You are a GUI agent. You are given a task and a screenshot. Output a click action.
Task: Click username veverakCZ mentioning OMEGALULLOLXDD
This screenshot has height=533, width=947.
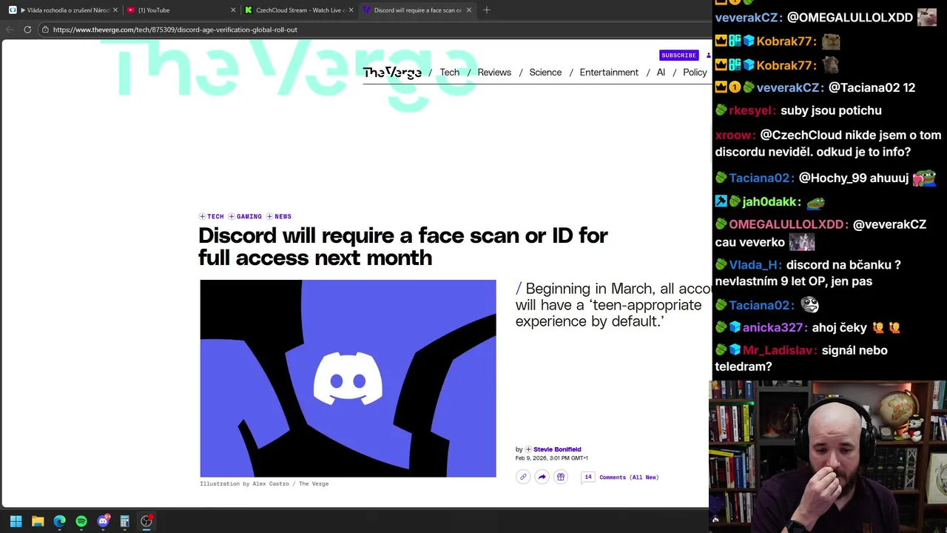749,18
